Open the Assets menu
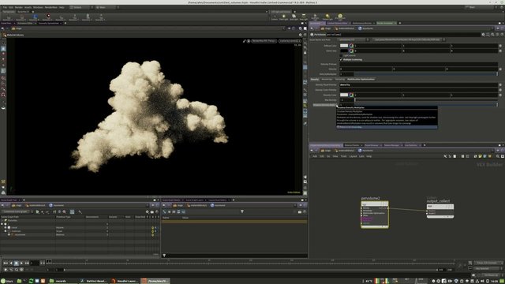Screen dimensions: 505x284 click(x=28, y=7)
